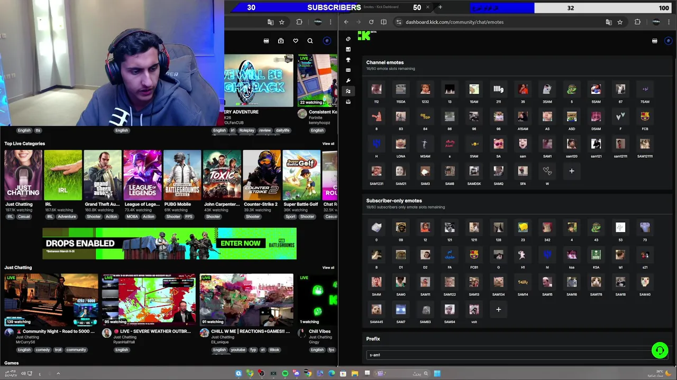Open a new browser tab with the plus button

coord(440,7)
